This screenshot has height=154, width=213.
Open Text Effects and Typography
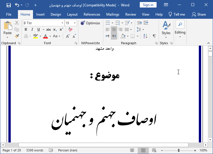click(26, 36)
